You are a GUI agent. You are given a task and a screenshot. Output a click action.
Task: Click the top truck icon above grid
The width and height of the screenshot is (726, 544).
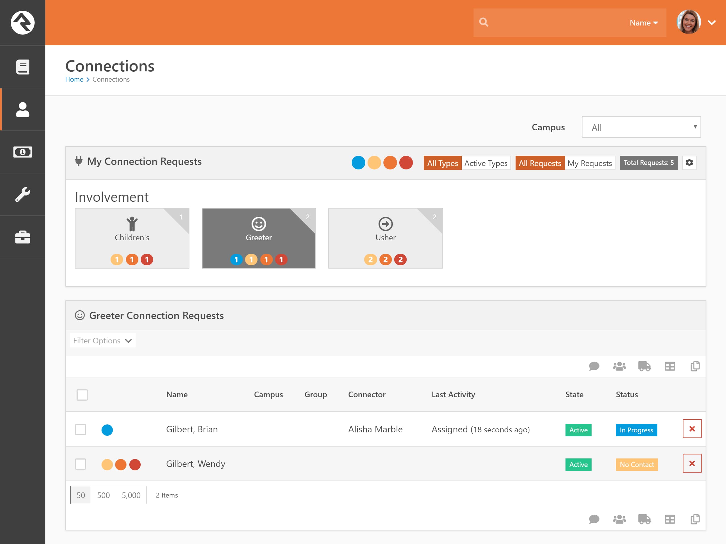click(x=644, y=366)
